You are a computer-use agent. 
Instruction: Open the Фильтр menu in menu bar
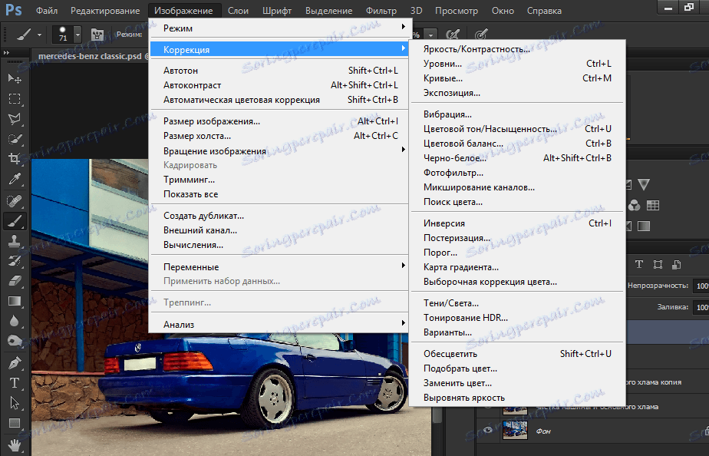(x=381, y=11)
